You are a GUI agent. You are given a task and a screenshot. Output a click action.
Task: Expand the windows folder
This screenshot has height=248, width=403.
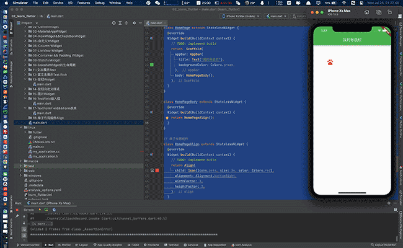(x=21, y=175)
